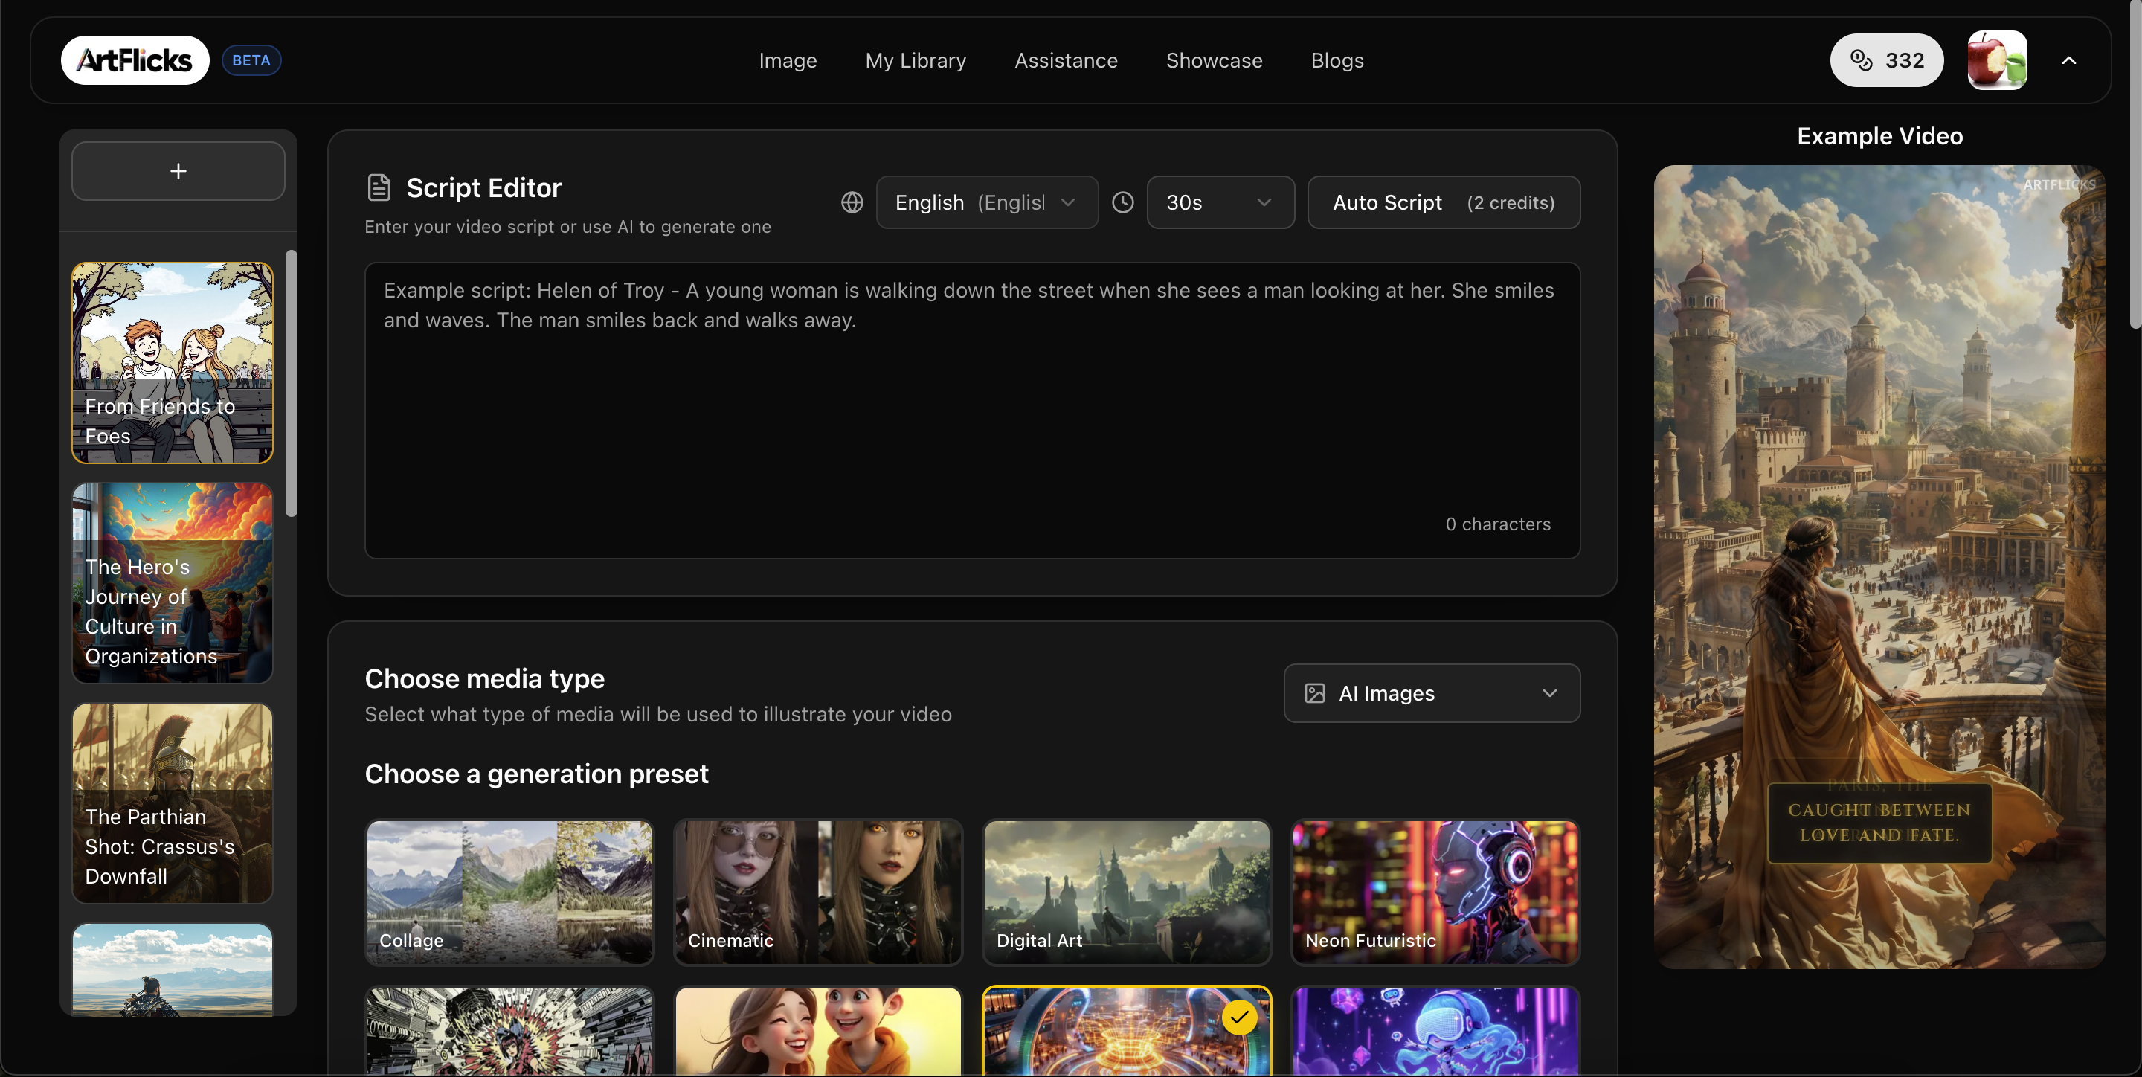
Task: Open the 'From Friends to Foes' project thumbnail
Action: pos(172,363)
